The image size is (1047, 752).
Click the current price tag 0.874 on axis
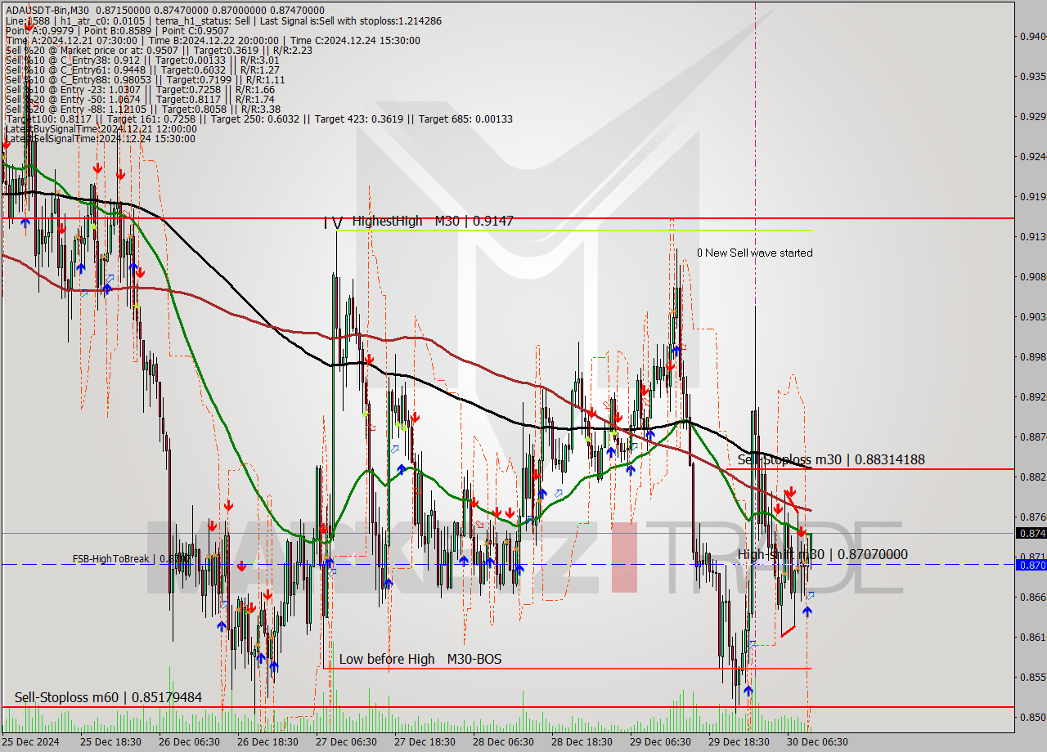point(1031,533)
